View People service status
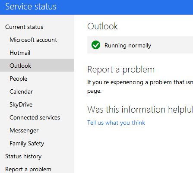Viewport: 193px width, 173px height. pyautogui.click(x=19, y=79)
